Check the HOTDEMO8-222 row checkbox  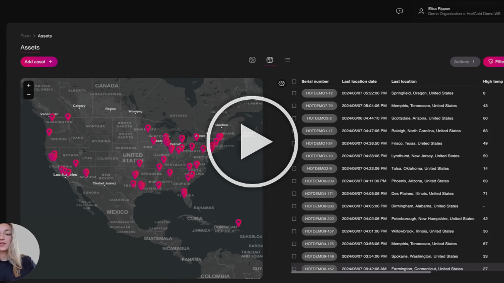(x=294, y=219)
